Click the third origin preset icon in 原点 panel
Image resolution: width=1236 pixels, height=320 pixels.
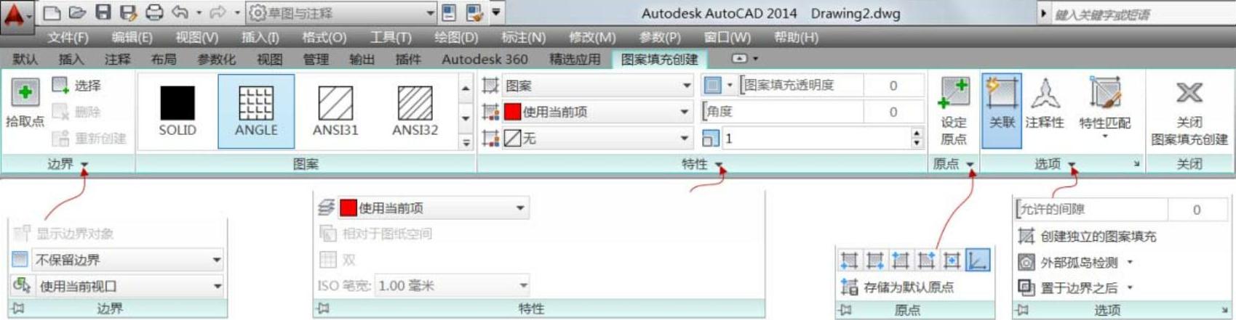coord(901,260)
